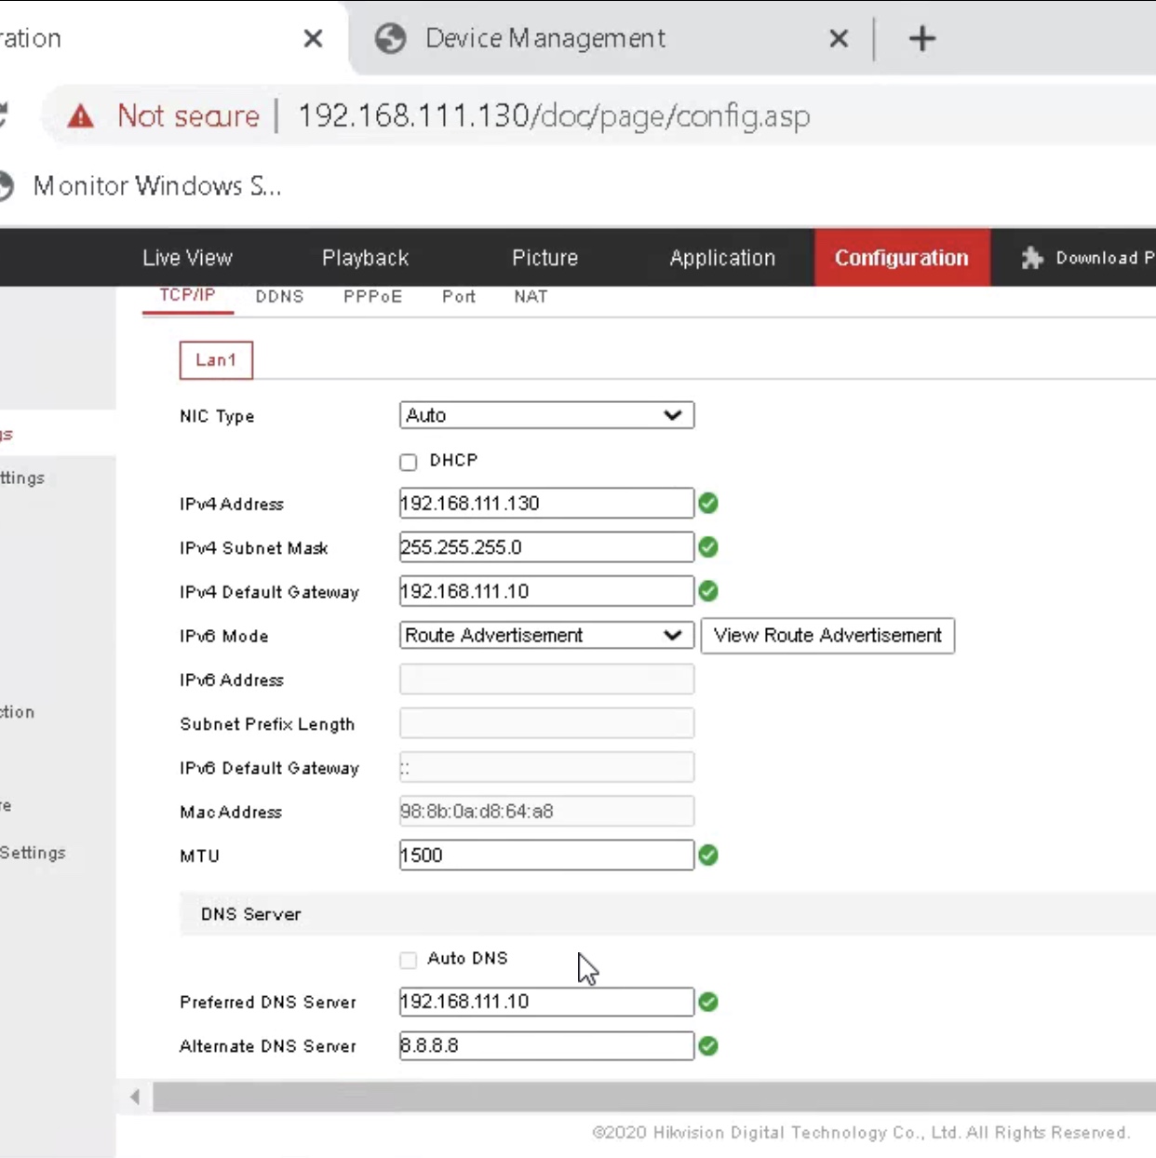Click green checkmark next to Alternate DNS Server
Viewport: 1156px width, 1158px height.
coord(708,1046)
